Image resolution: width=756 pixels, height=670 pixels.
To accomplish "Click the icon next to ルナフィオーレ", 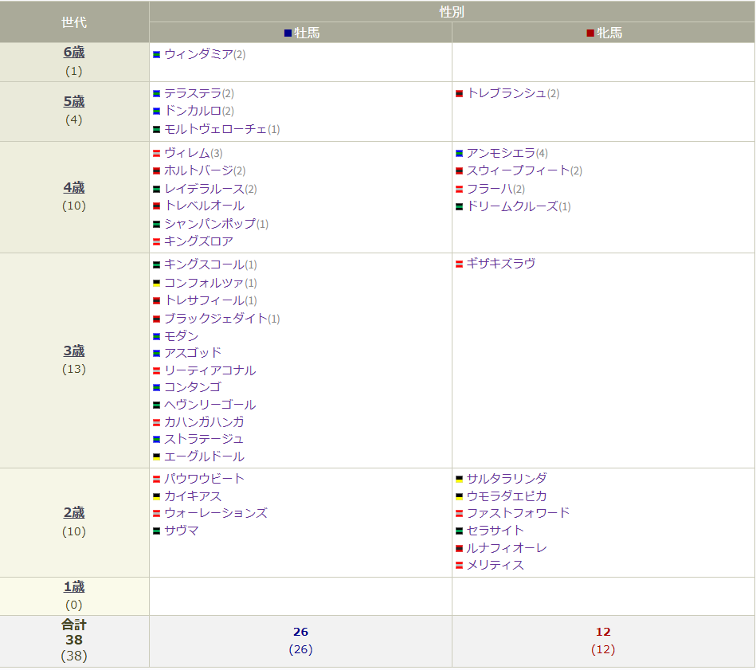I will 459,549.
